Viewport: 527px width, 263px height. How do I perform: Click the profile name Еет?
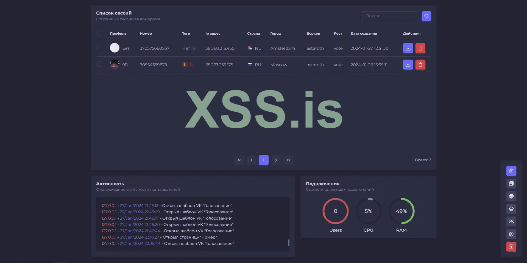(126, 48)
